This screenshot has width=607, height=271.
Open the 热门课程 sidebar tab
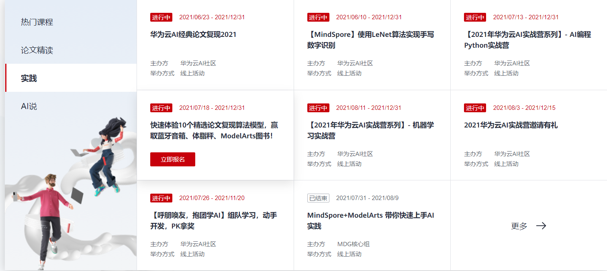[x=37, y=22]
